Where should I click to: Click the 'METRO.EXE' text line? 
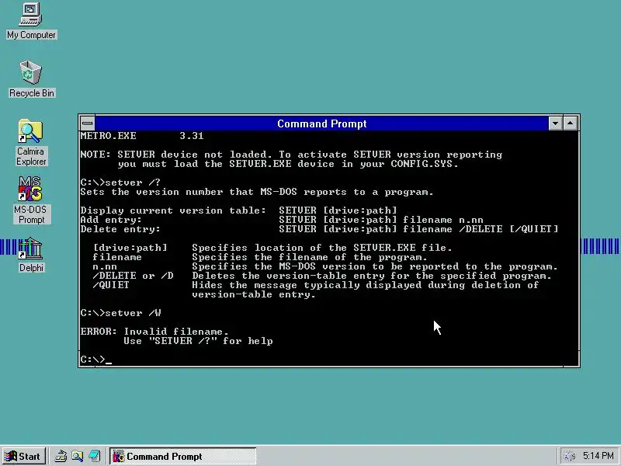point(142,136)
